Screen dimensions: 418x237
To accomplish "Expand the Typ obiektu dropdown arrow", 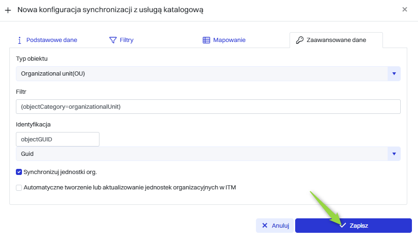I will (x=394, y=74).
